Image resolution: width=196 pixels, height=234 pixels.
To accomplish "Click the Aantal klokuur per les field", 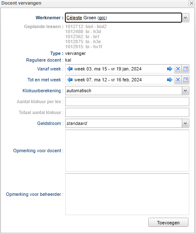I will tap(127, 101).
